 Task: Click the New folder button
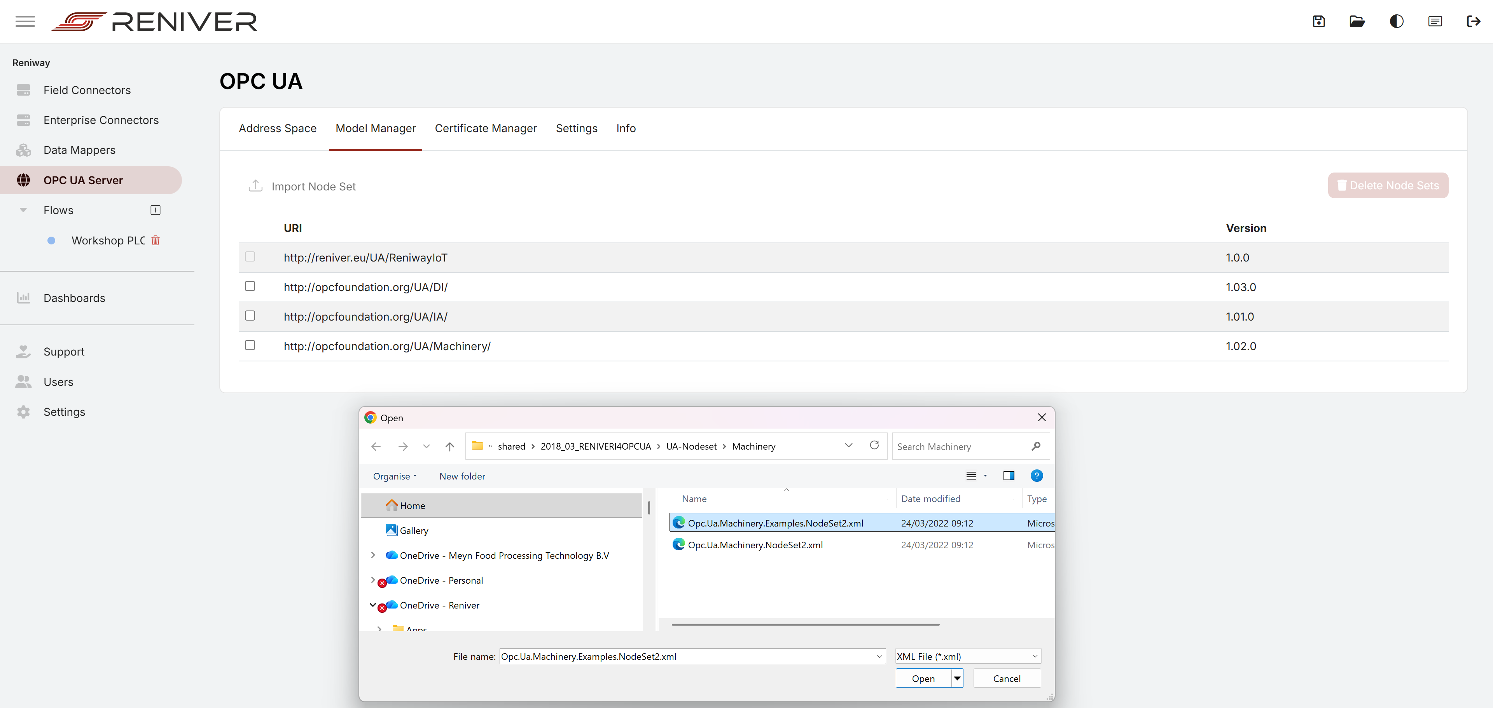point(462,476)
